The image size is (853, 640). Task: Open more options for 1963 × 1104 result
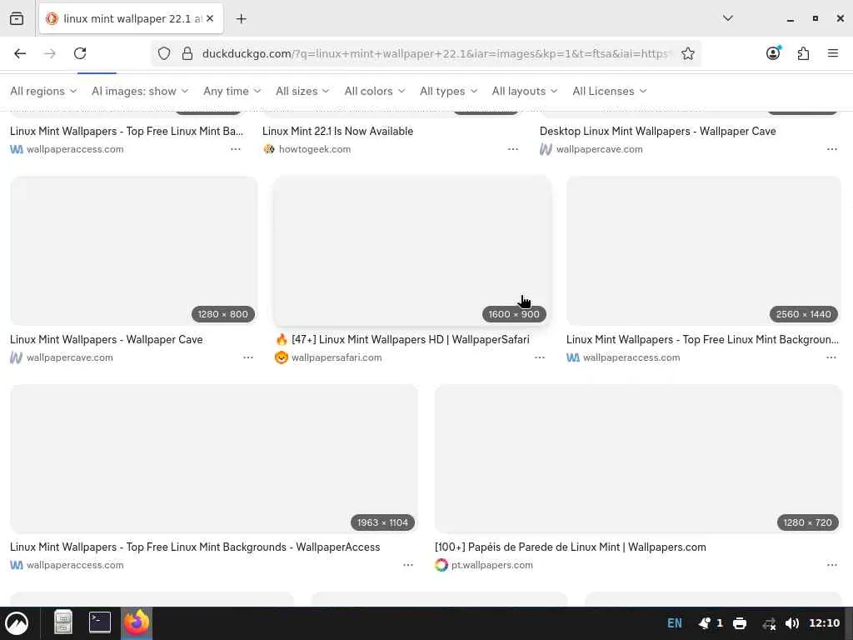(408, 566)
